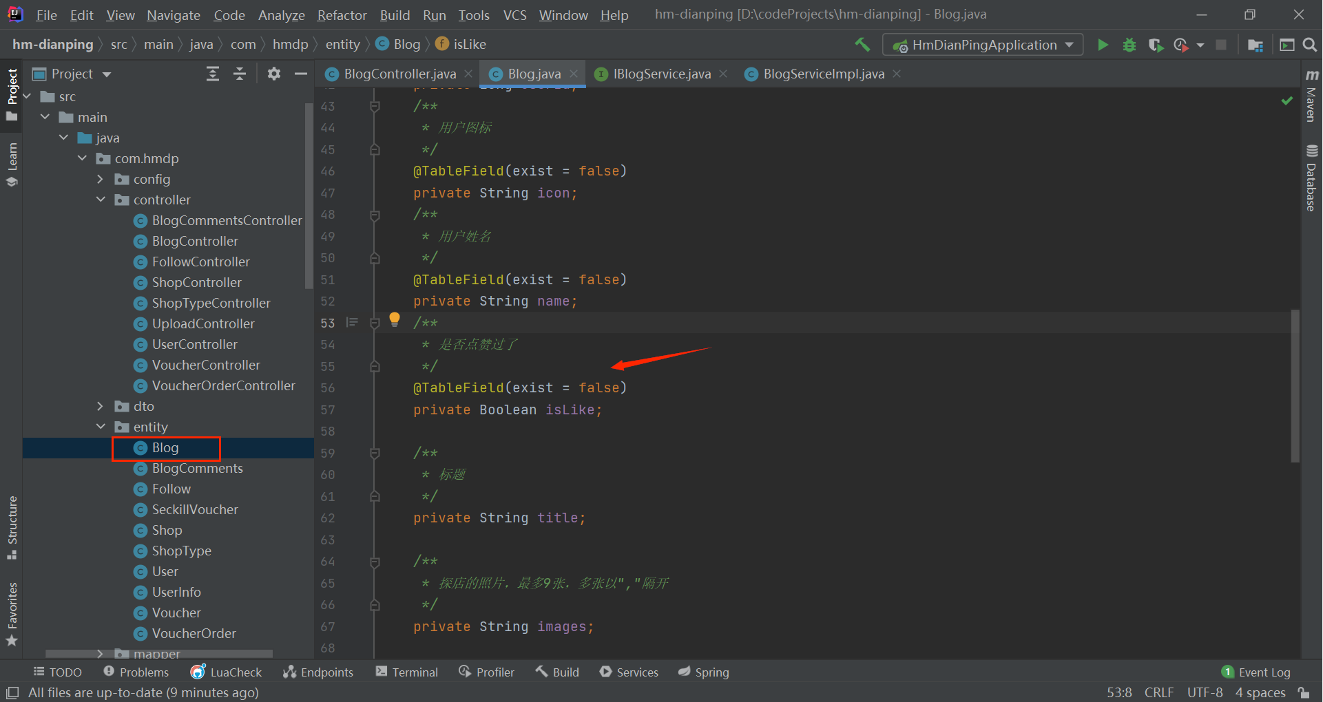This screenshot has height=702, width=1323.
Task: Click the Stop square icon
Action: [x=1221, y=45]
